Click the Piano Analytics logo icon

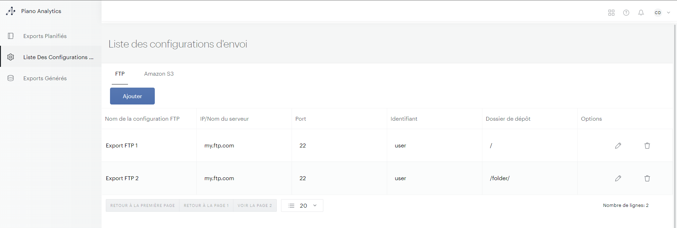[x=11, y=11]
